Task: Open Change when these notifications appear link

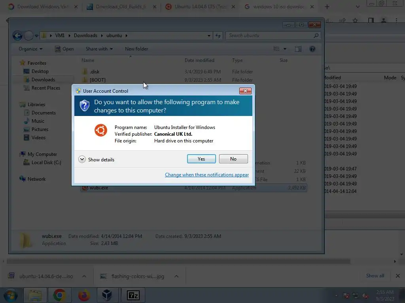Action: [x=207, y=175]
